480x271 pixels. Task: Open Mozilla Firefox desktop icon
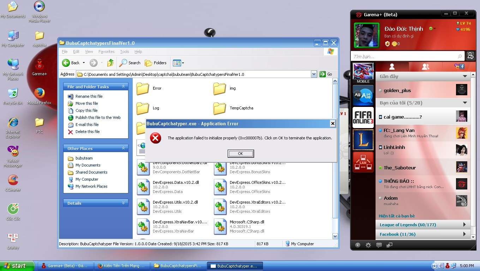click(39, 95)
